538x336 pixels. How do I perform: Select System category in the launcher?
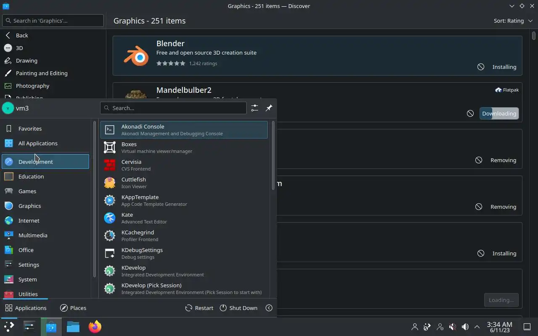tap(45, 279)
